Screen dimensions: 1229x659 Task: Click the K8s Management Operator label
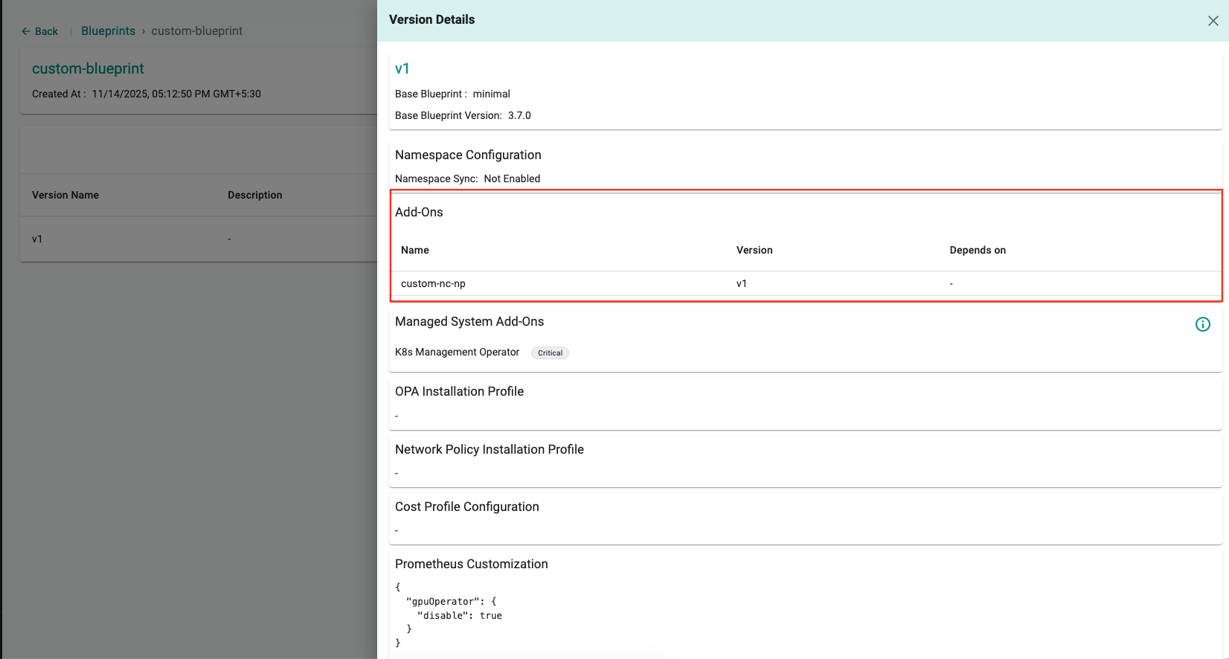457,353
